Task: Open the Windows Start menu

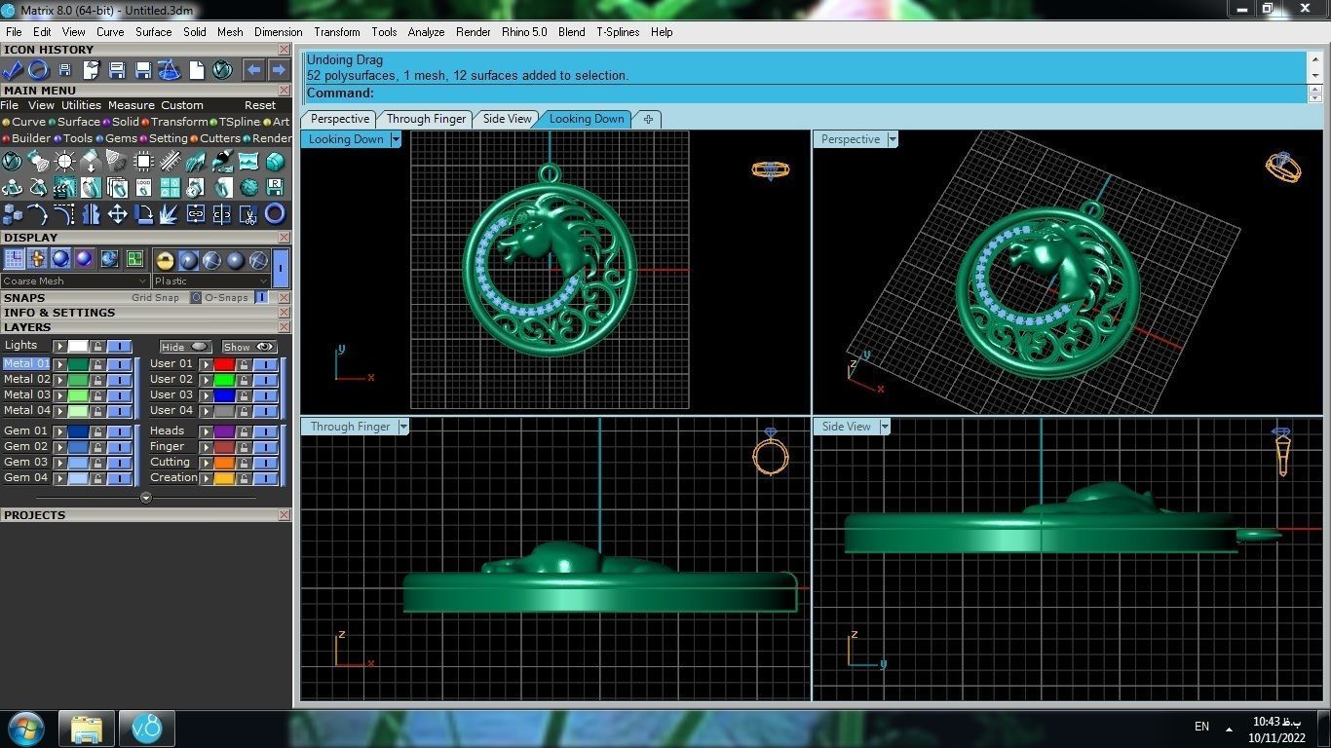Action: click(26, 728)
